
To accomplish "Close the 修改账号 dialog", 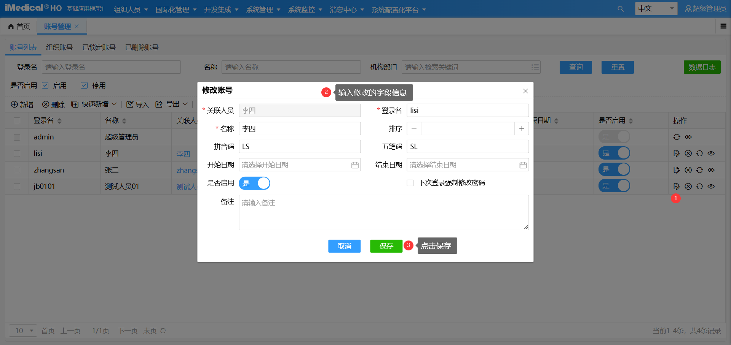I will click(525, 91).
